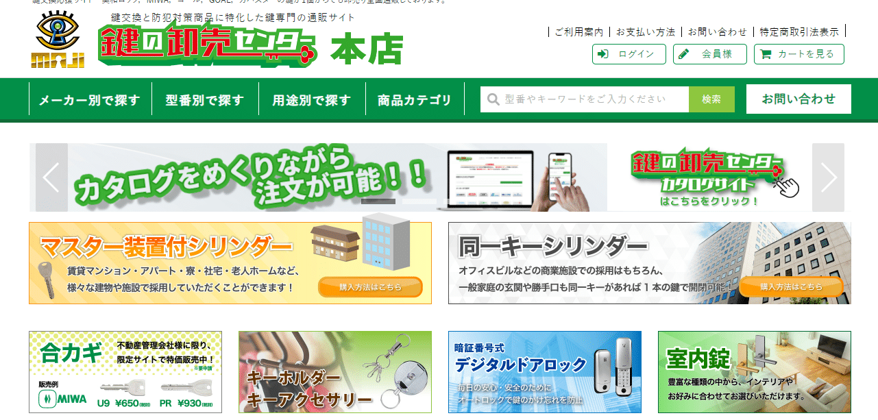Screen dimensions: 878x420
Task: Expand 商品カテゴリ navigation item
Action: (415, 99)
